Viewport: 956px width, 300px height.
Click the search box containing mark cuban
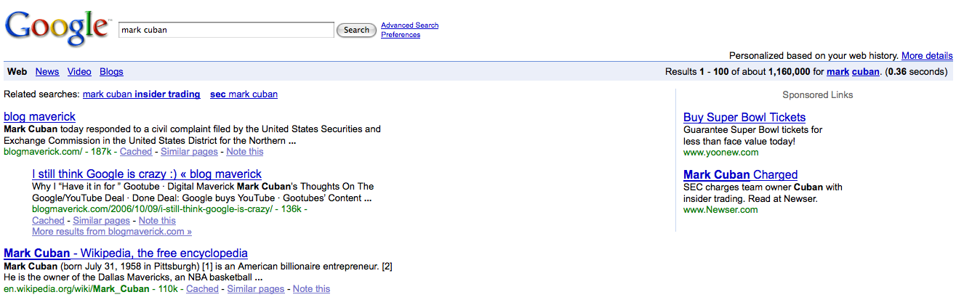click(x=225, y=30)
